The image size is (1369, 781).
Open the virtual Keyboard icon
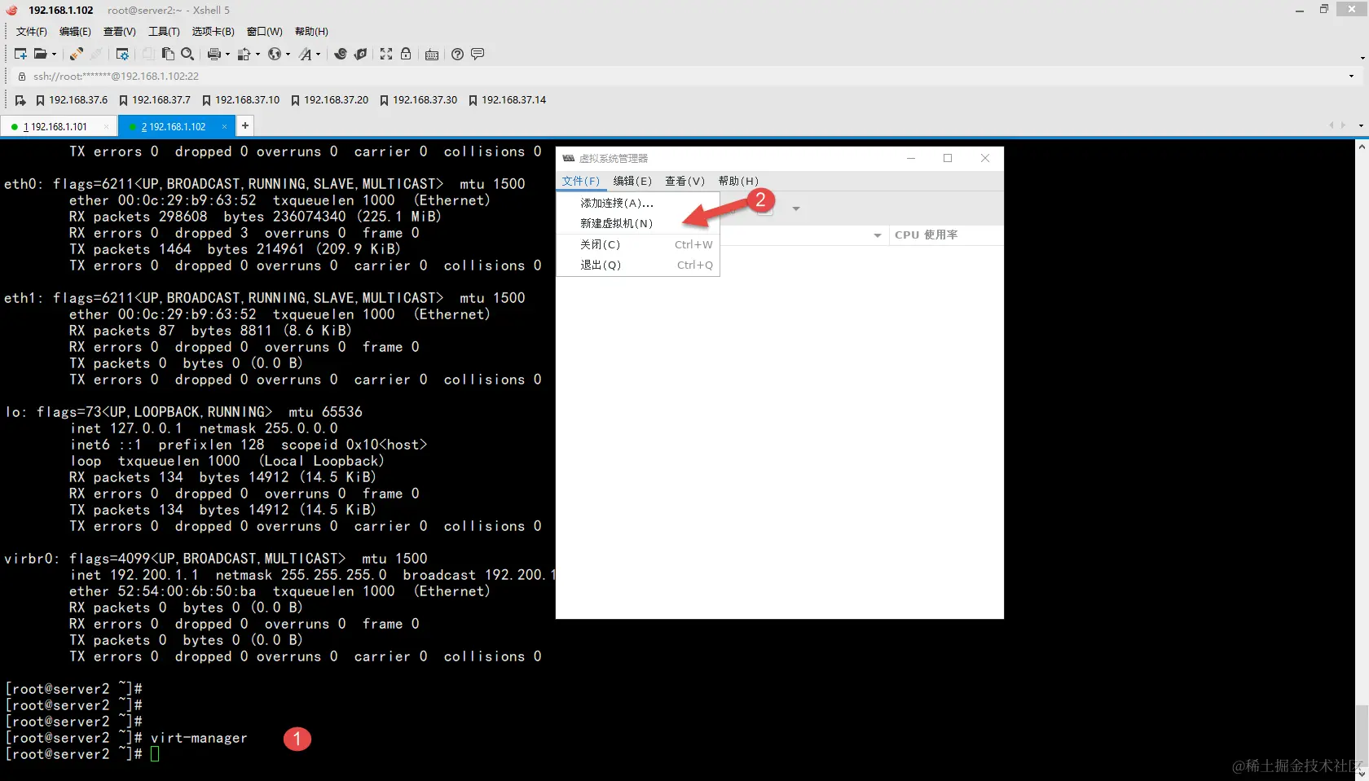432,55
